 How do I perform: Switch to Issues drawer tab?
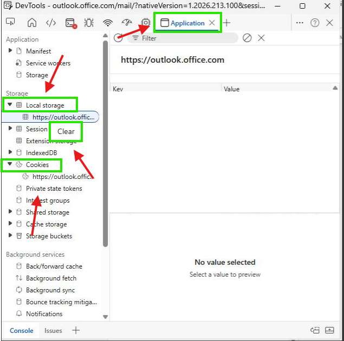[53, 331]
